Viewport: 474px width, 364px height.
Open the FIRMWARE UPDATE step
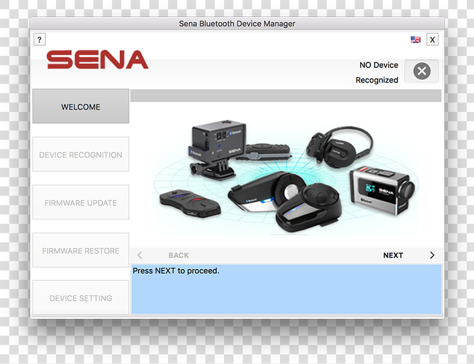[81, 202]
